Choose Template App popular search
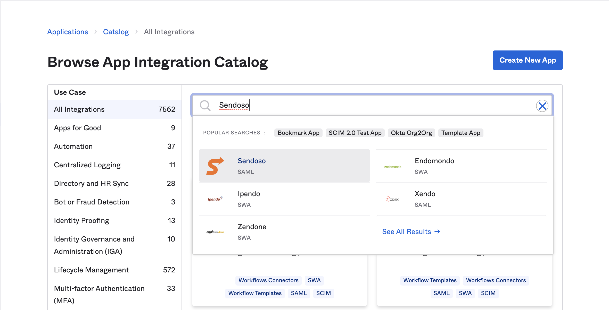The width and height of the screenshot is (609, 310). click(x=461, y=133)
